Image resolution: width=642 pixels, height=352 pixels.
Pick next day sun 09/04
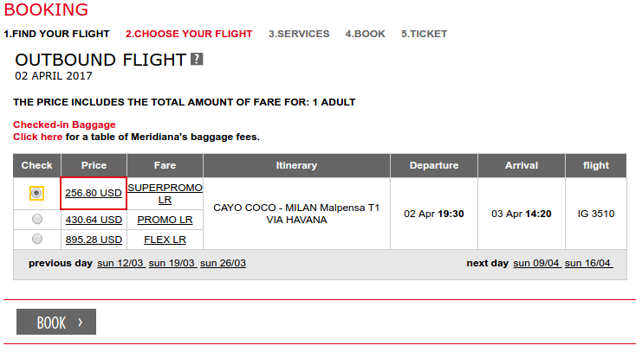click(x=537, y=263)
